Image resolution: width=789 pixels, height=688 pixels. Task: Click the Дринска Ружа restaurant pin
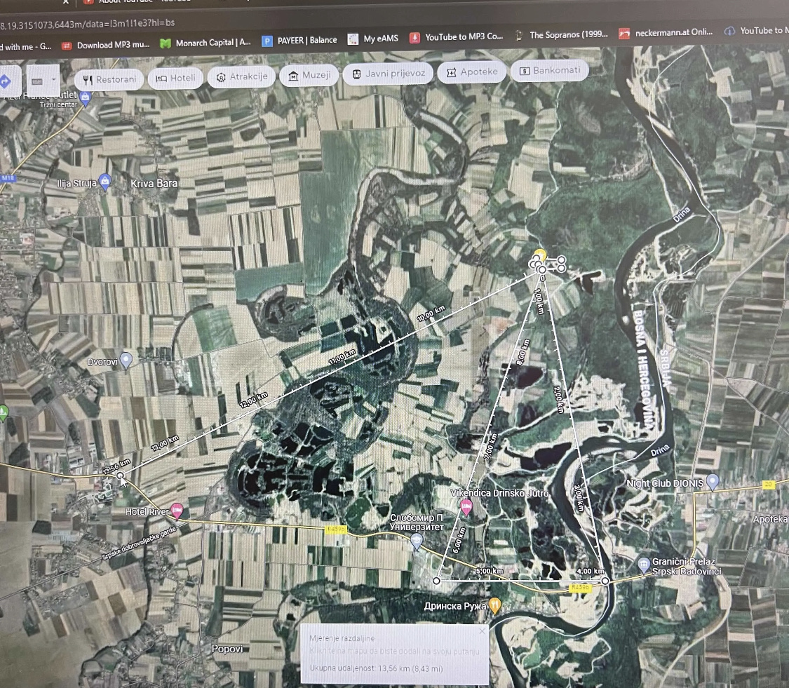(x=495, y=605)
